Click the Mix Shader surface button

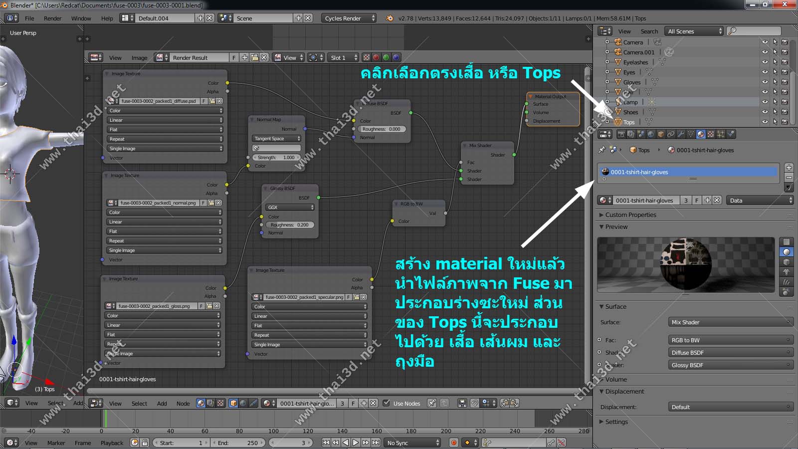[731, 322]
